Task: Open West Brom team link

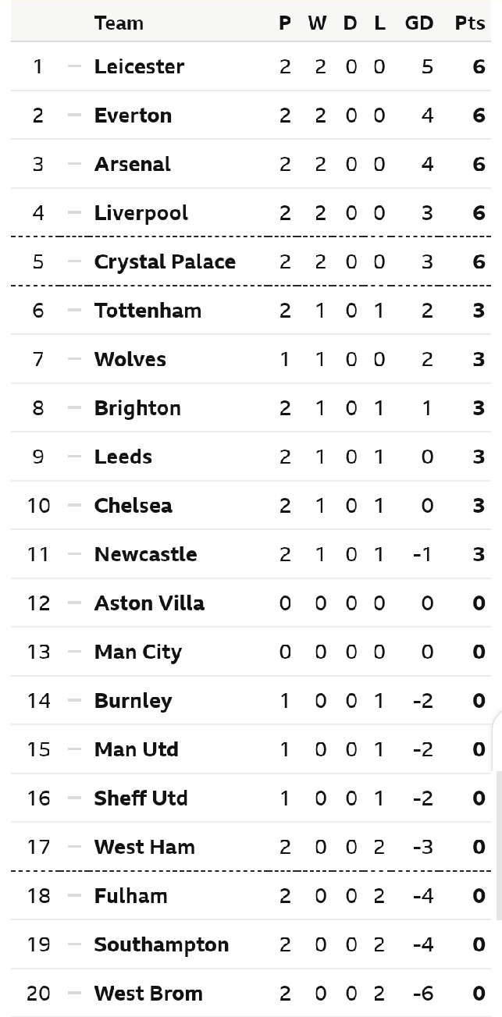Action: coord(148,994)
